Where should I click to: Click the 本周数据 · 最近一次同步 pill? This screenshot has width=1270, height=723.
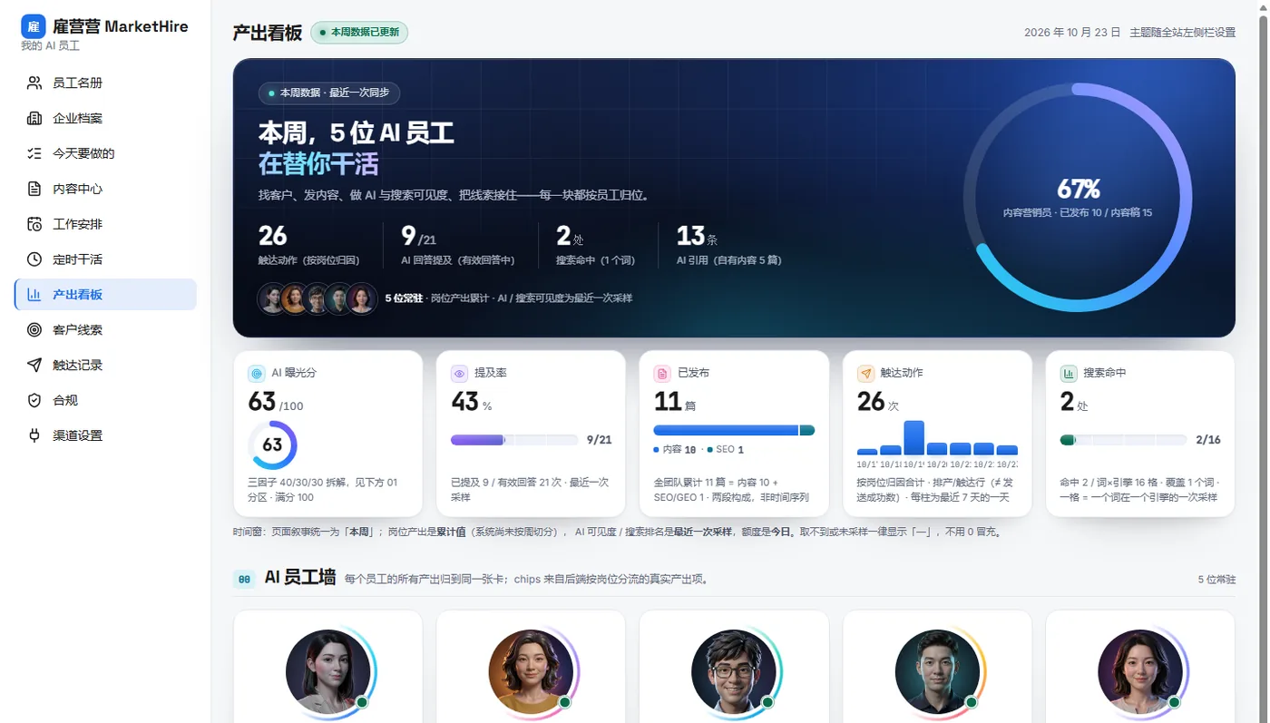(329, 93)
